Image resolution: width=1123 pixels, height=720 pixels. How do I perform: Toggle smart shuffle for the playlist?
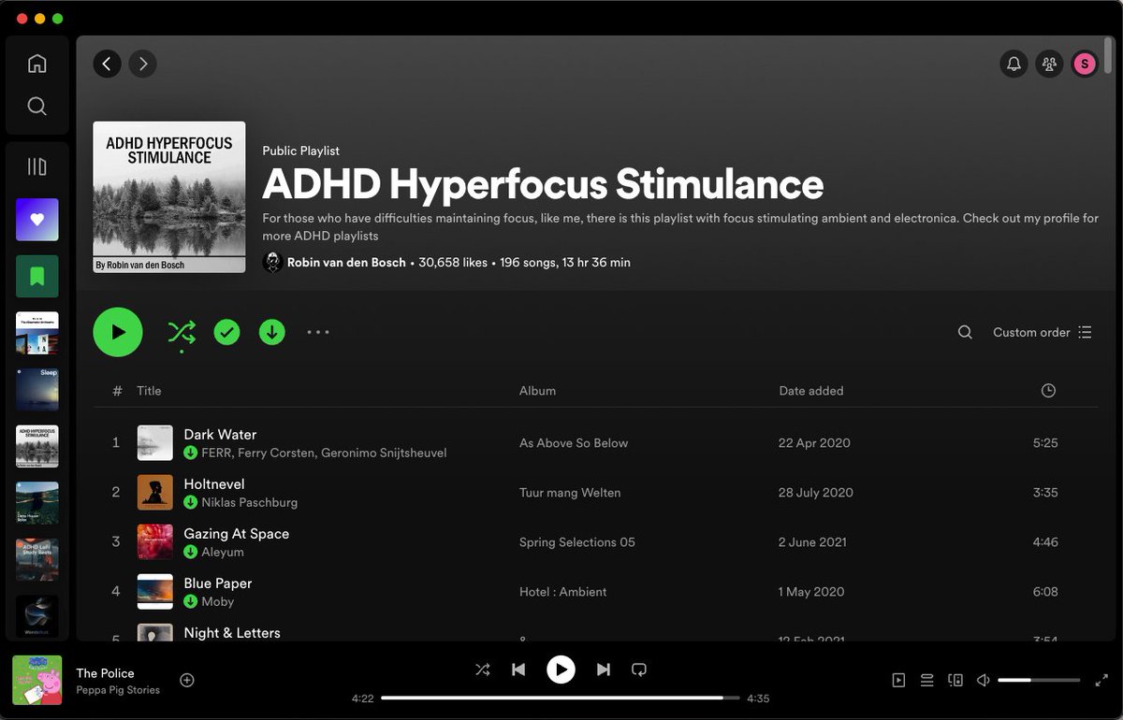(x=182, y=332)
